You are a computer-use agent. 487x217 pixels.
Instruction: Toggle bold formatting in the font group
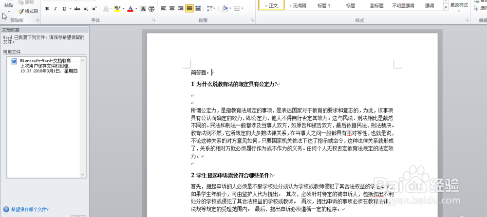[47, 9]
